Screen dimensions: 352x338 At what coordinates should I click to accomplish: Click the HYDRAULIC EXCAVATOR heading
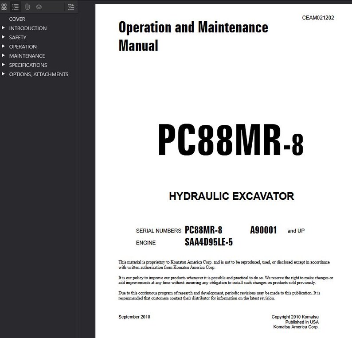coord(231,196)
